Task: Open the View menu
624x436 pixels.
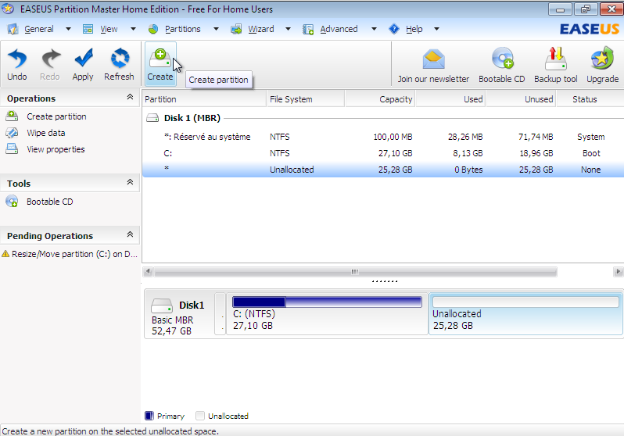Action: [x=109, y=29]
